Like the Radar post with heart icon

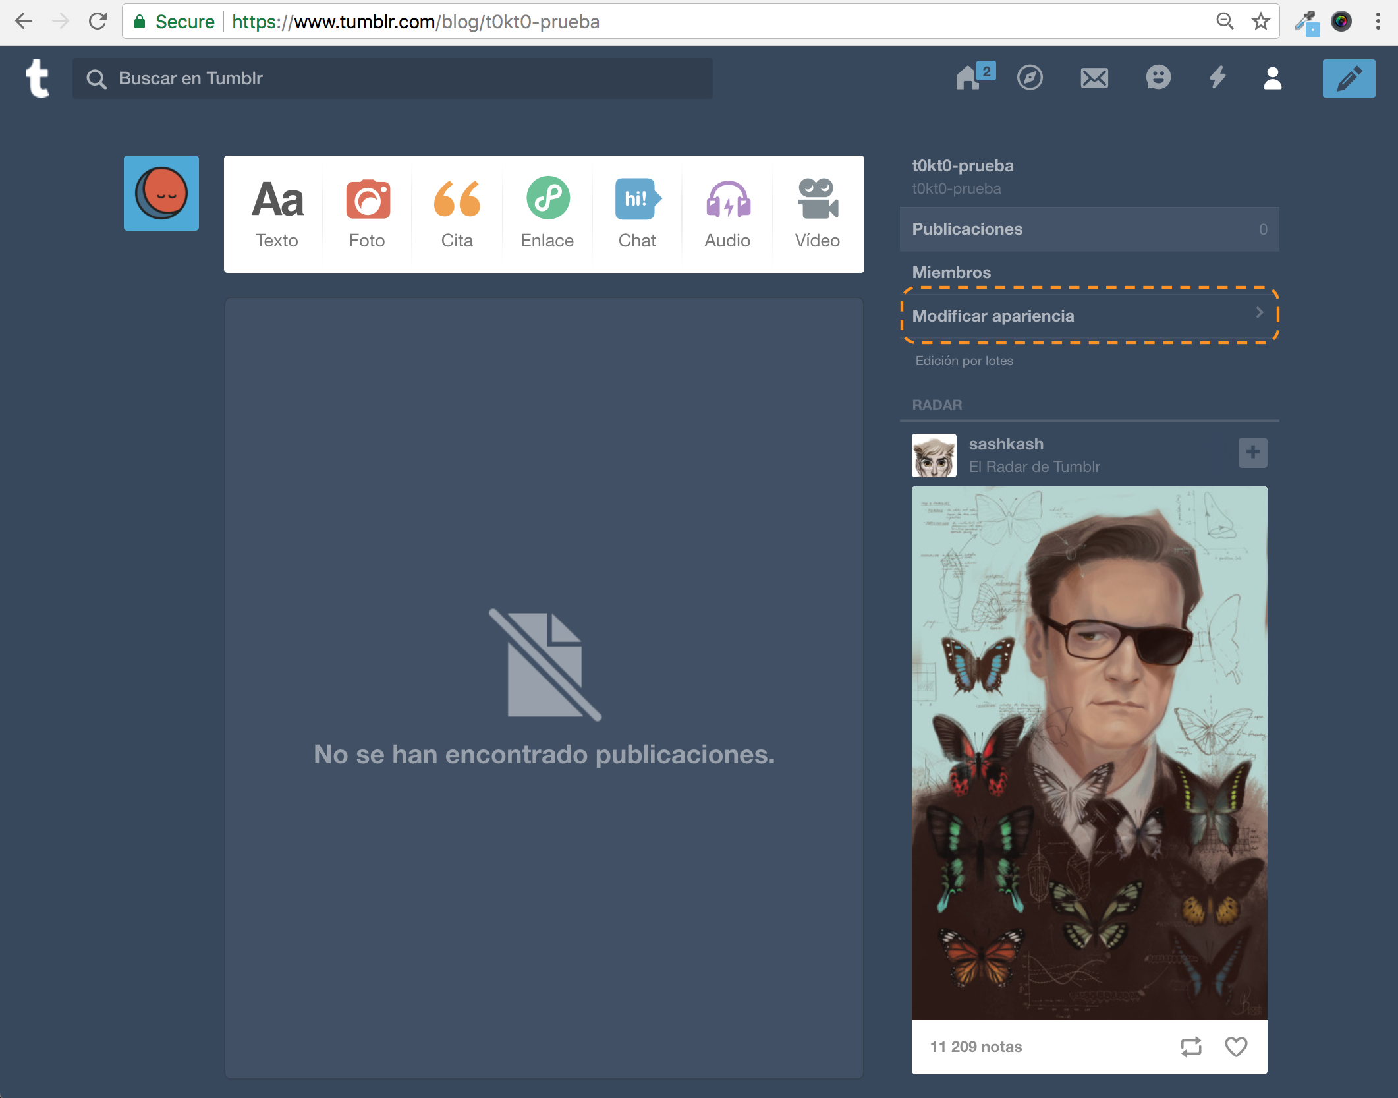tap(1236, 1047)
